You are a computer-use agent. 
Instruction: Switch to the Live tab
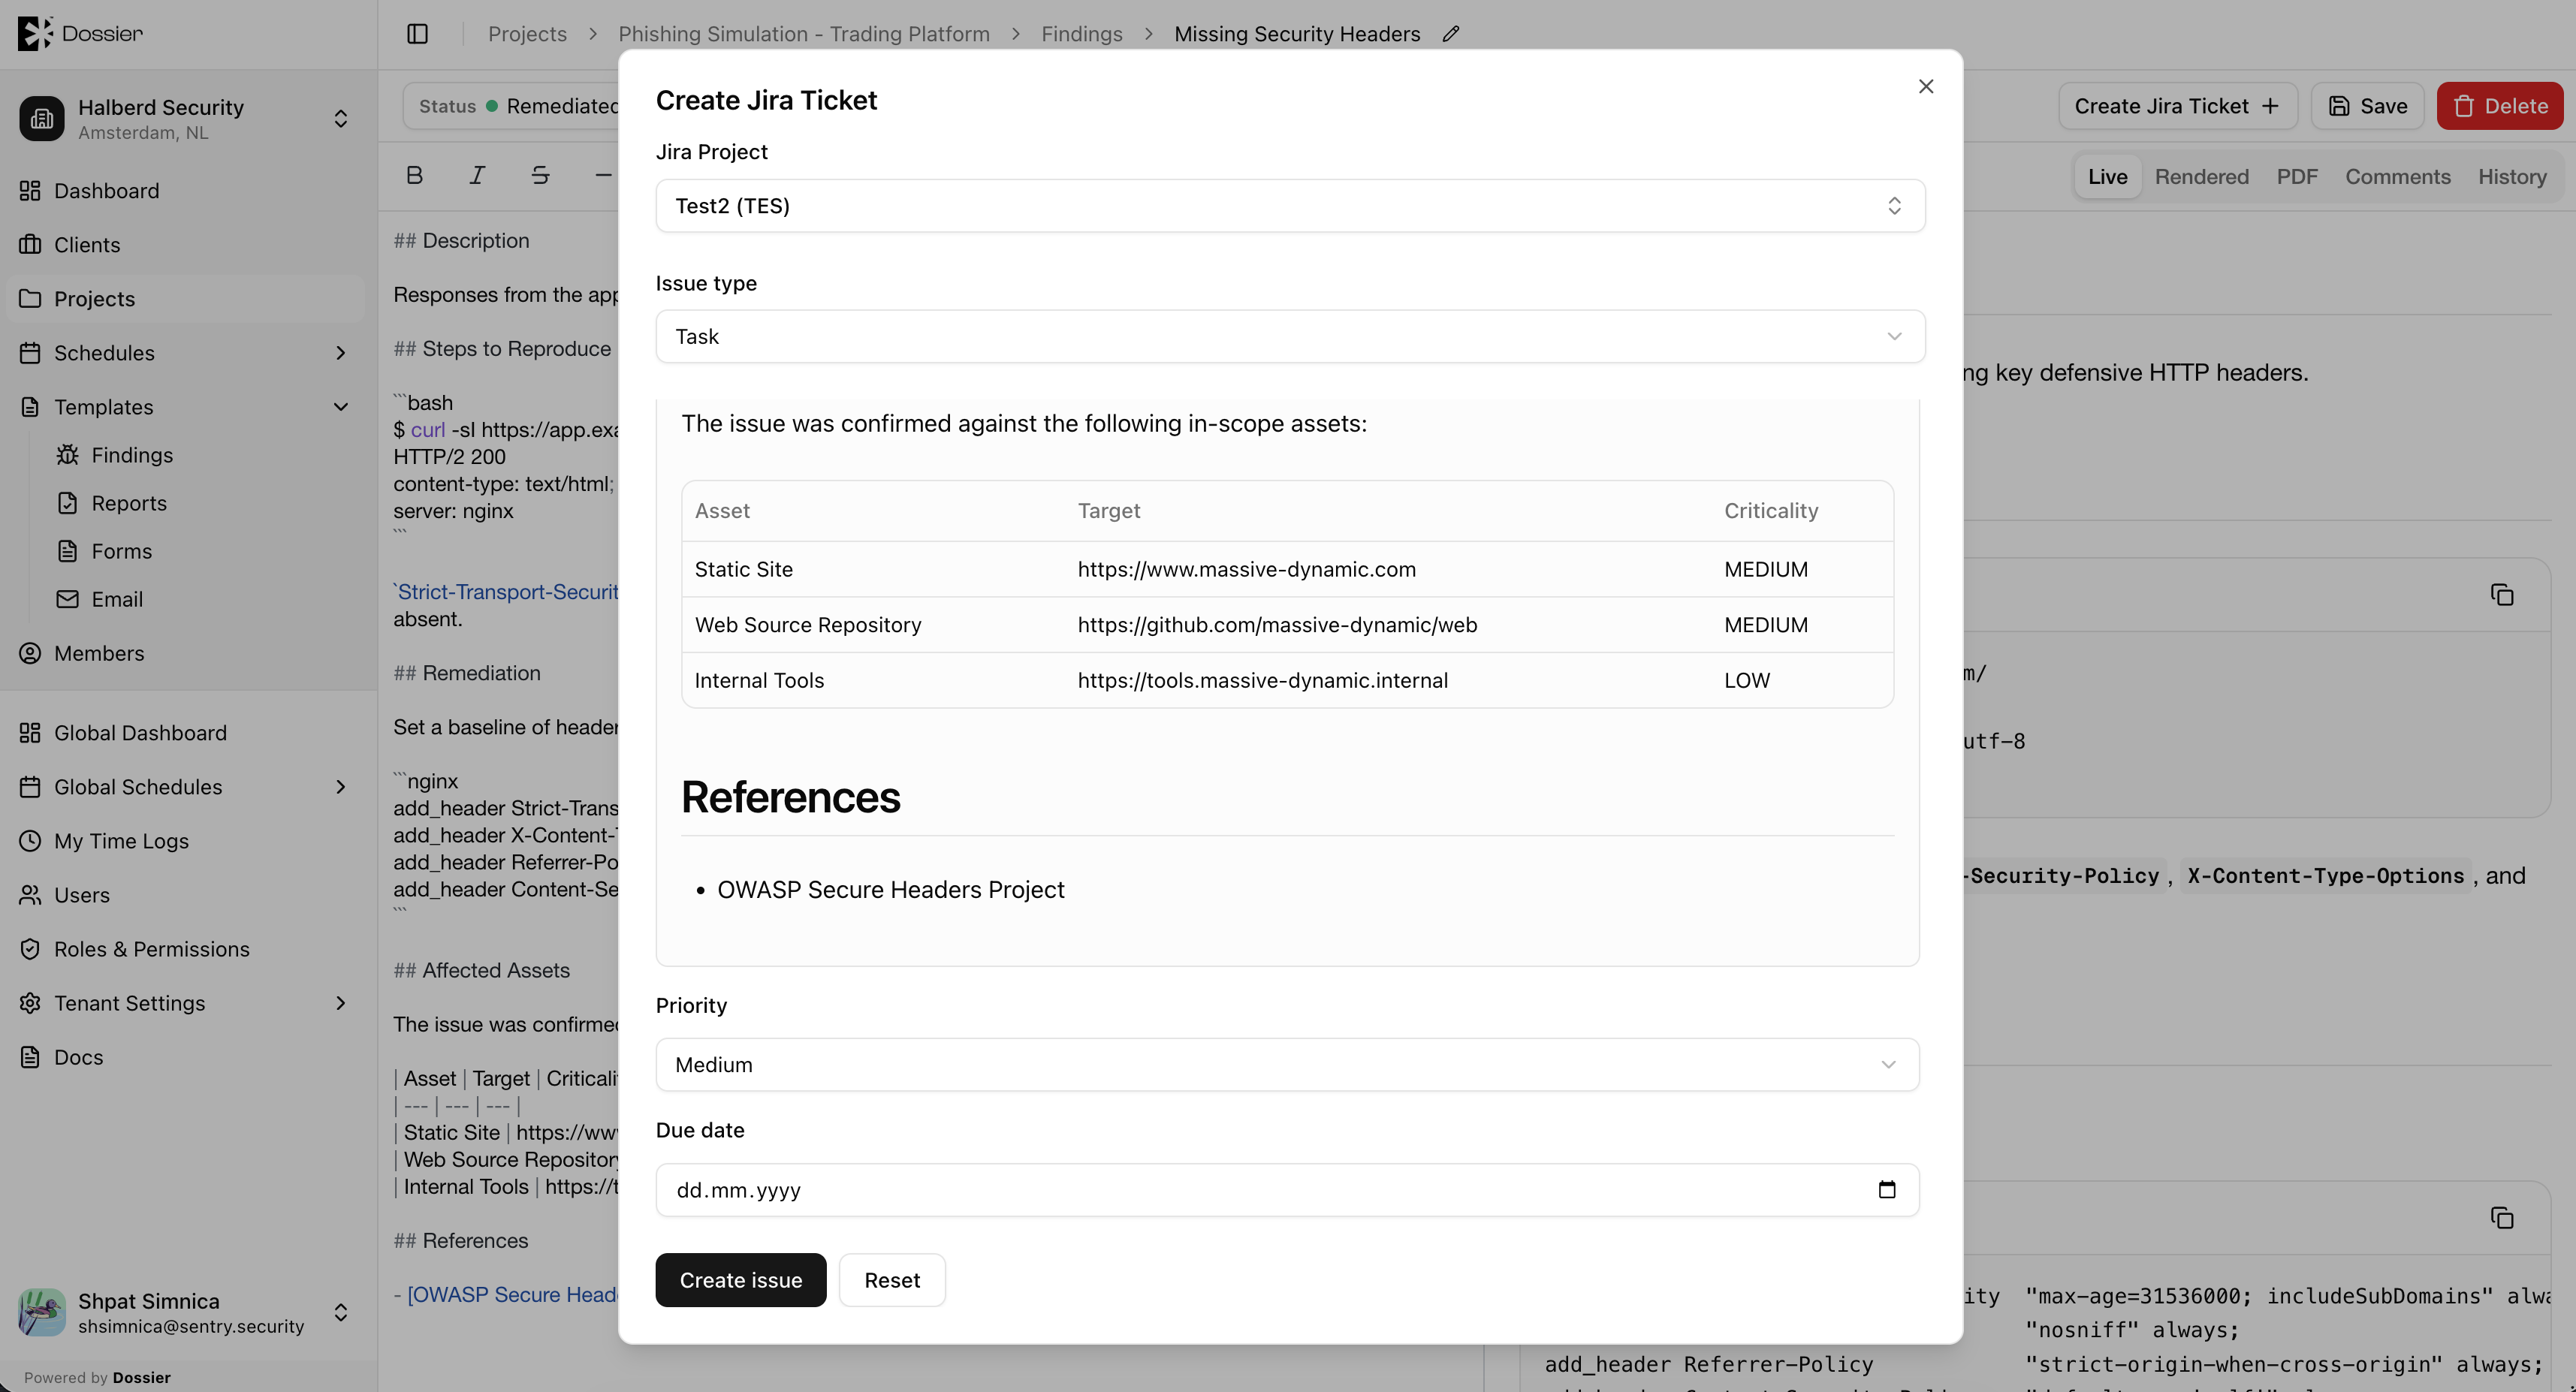(x=2107, y=177)
